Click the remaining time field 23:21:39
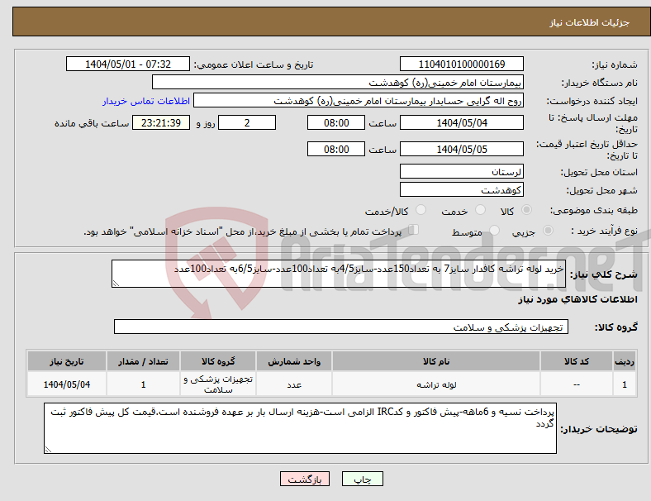 [x=161, y=123]
